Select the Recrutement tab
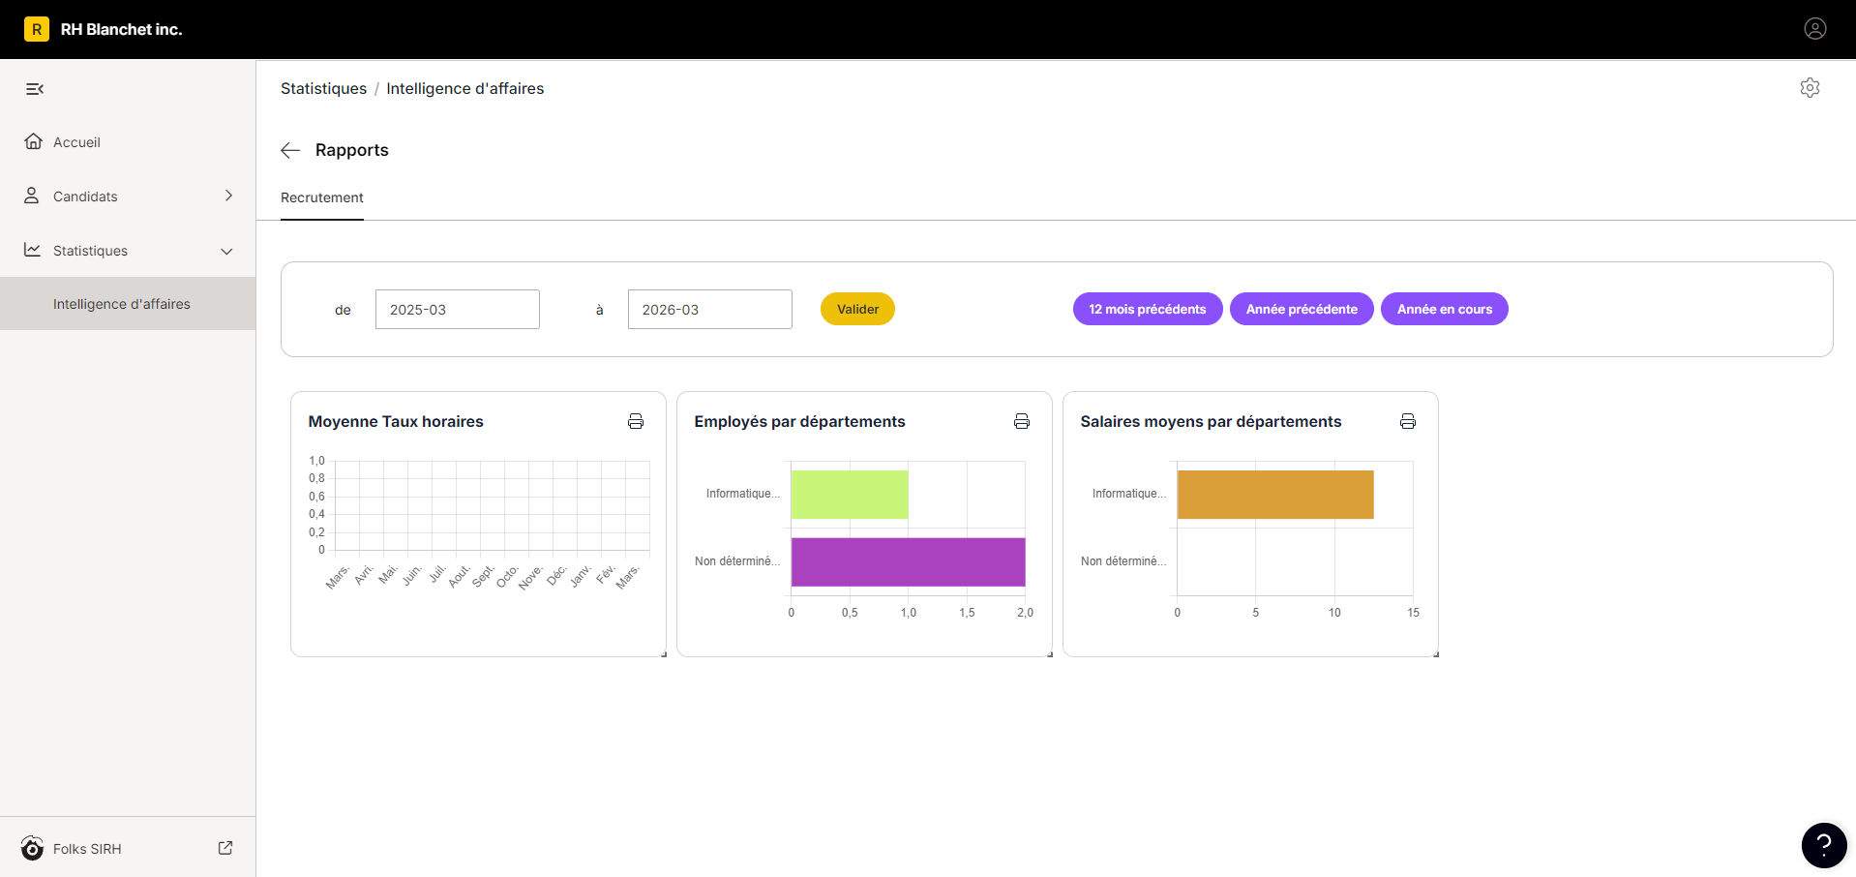 point(322,197)
